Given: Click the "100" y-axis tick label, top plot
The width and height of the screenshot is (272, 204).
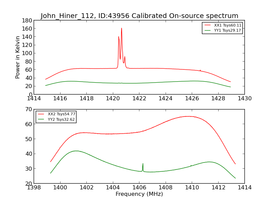Looking at the screenshot, I should (27, 53).
